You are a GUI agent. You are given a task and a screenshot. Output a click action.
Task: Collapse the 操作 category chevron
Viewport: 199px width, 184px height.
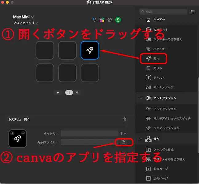click(x=141, y=139)
